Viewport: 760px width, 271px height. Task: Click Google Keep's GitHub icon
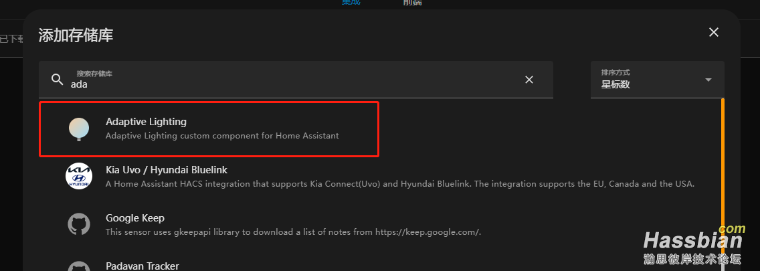pos(79,224)
